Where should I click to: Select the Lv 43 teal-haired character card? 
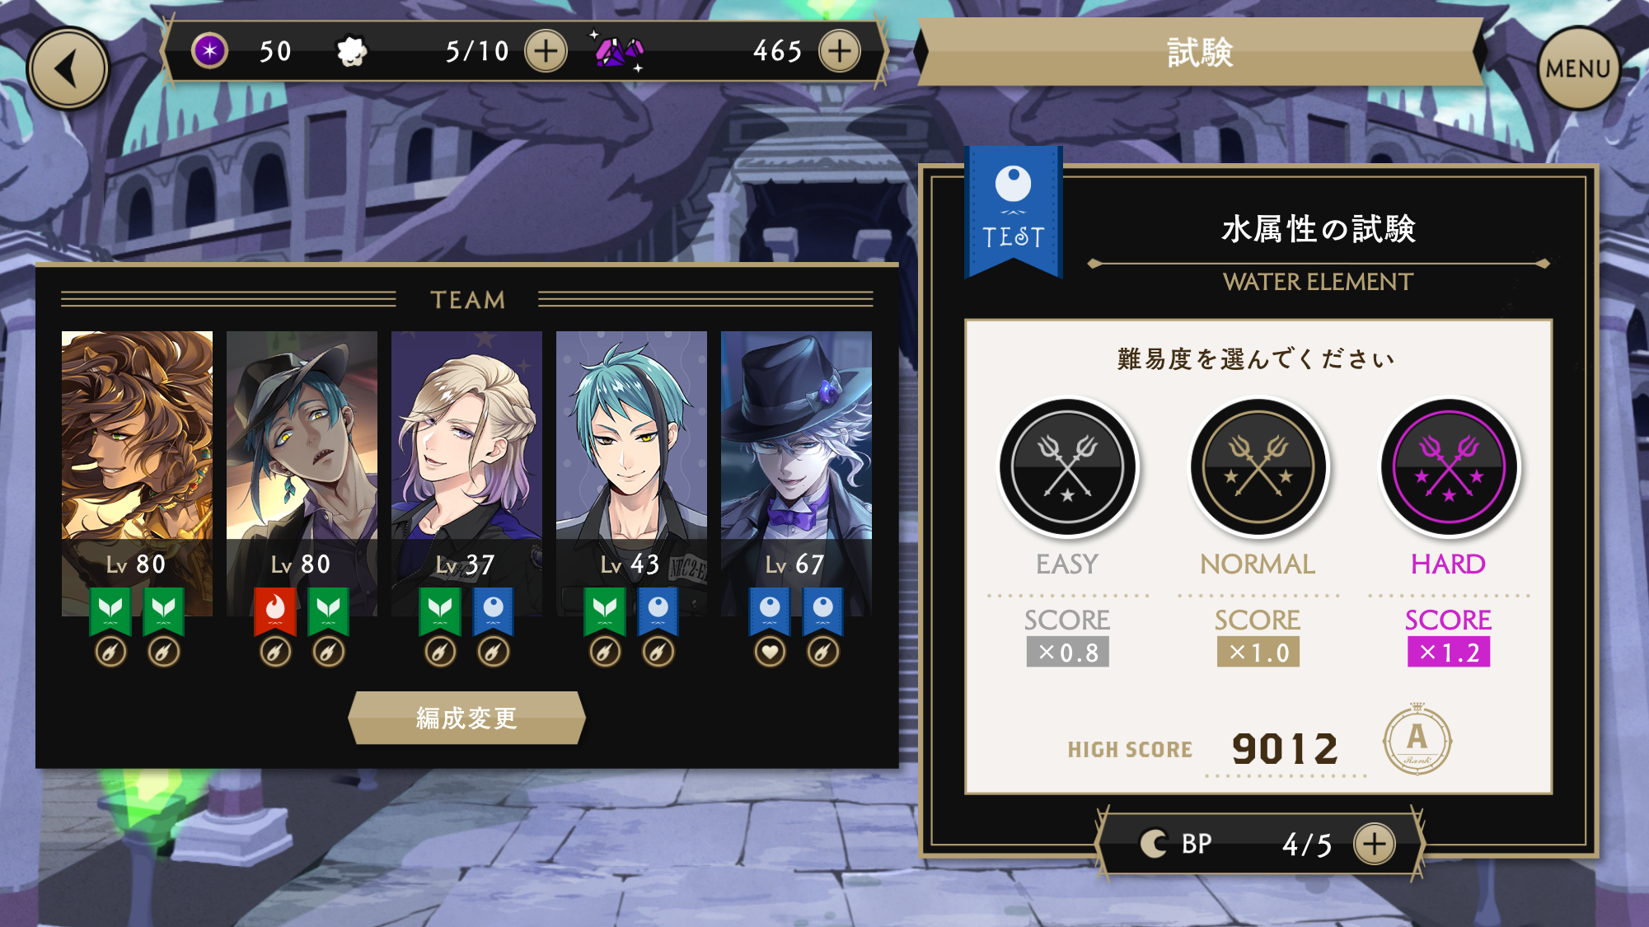(x=631, y=474)
